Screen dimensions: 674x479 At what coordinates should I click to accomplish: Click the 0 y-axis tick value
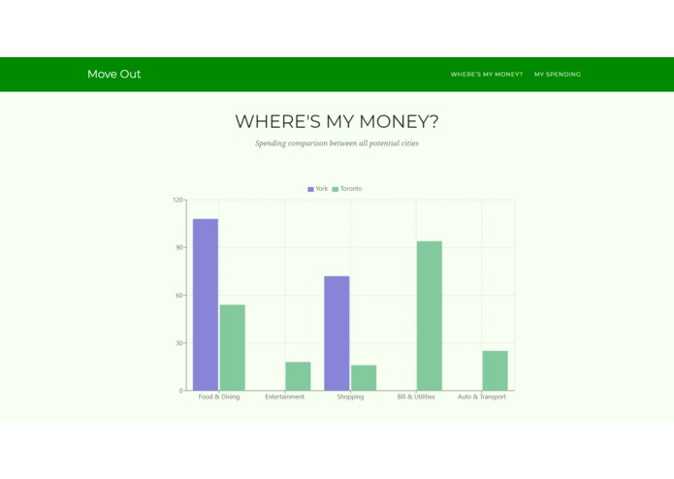click(x=181, y=391)
